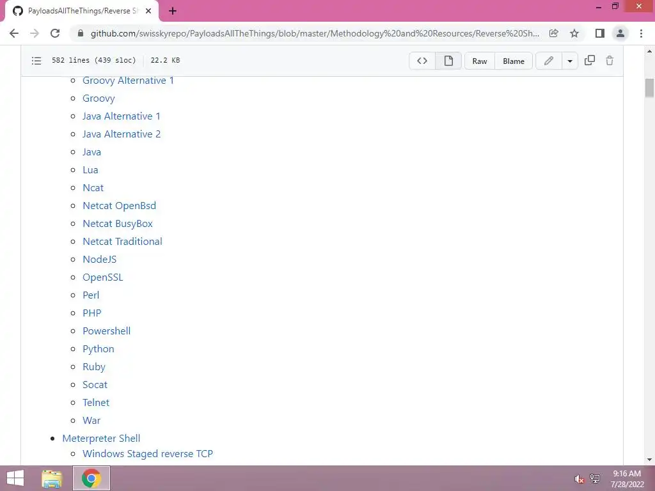This screenshot has width=655, height=491.
Task: Open Windows Staged reverse TCP link
Action: [x=148, y=454]
